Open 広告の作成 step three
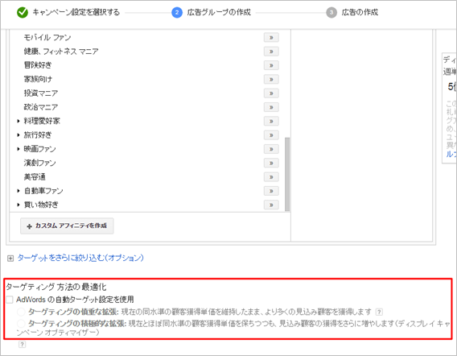 click(x=360, y=12)
